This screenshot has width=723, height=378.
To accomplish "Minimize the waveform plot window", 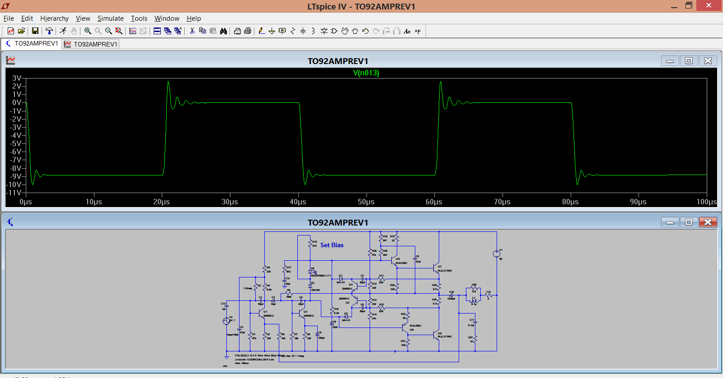I will coord(670,60).
